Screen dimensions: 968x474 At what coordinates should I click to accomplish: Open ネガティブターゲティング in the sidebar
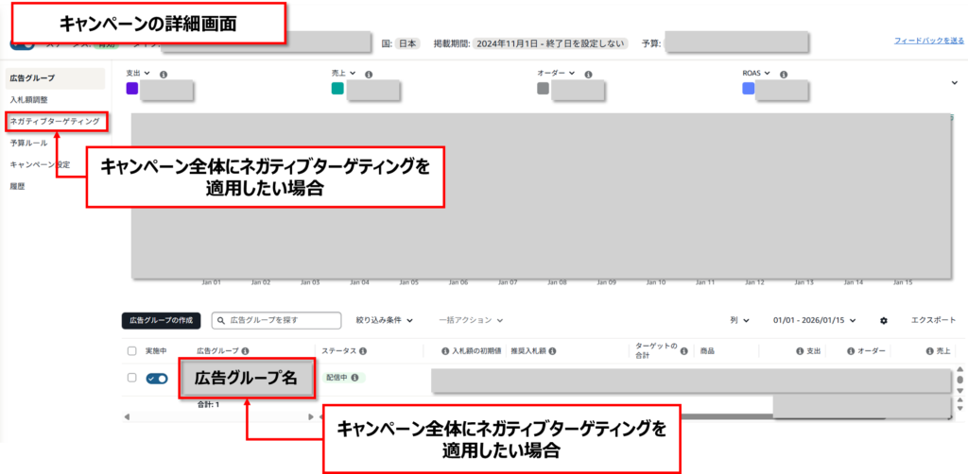point(55,122)
